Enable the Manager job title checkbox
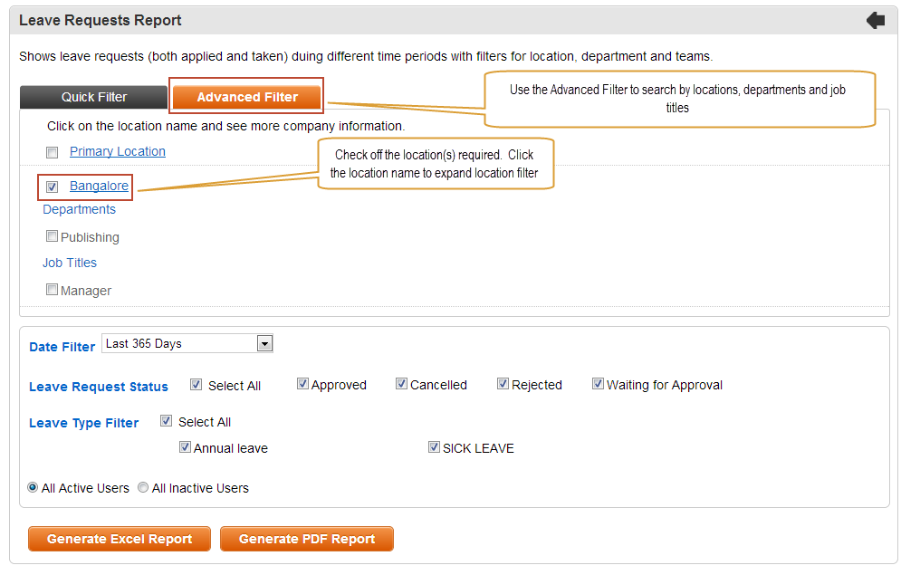Image resolution: width=901 pixels, height=575 pixels. 52,290
